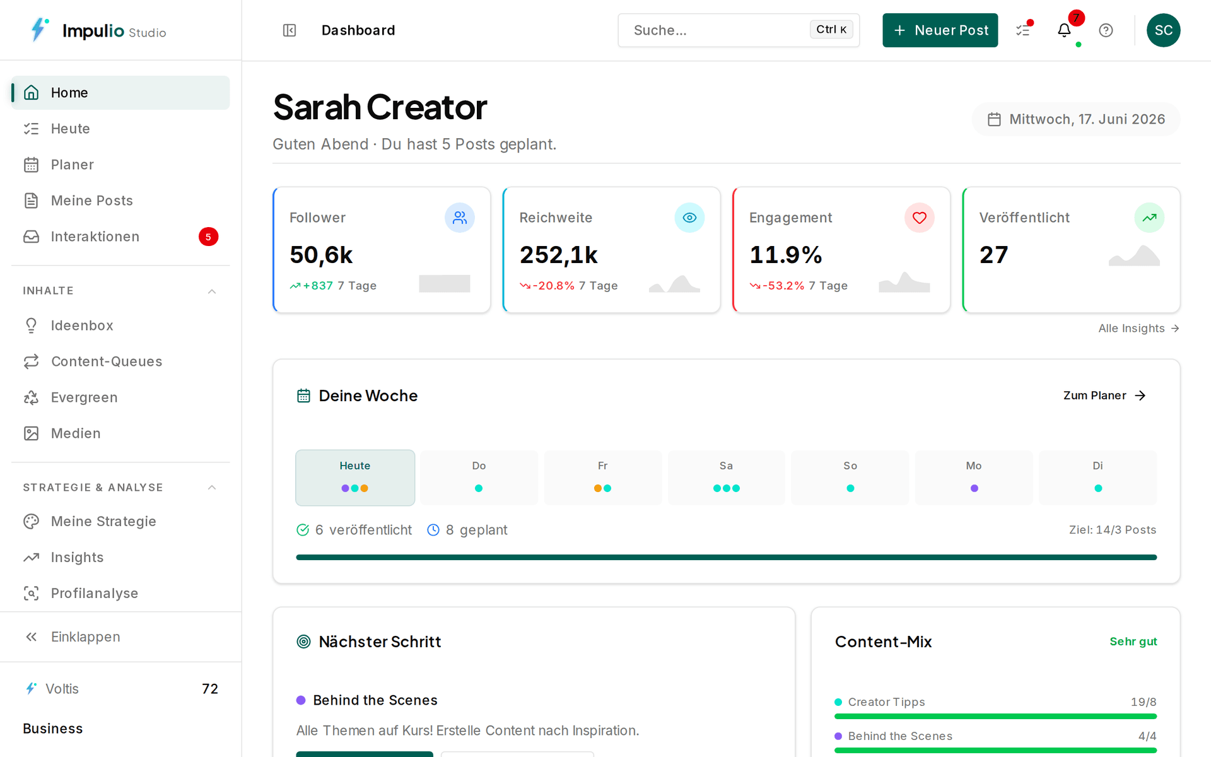This screenshot has height=757, width=1211.
Task: Open the task checklist icon in header
Action: click(x=1023, y=30)
